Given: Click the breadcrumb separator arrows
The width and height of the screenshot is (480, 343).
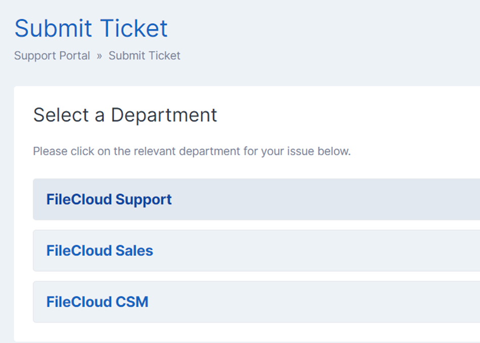Looking at the screenshot, I should [99, 56].
